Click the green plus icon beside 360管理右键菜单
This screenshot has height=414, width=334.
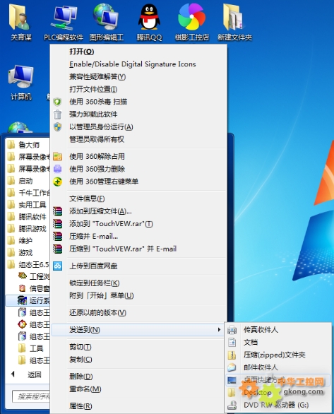[x=57, y=182]
